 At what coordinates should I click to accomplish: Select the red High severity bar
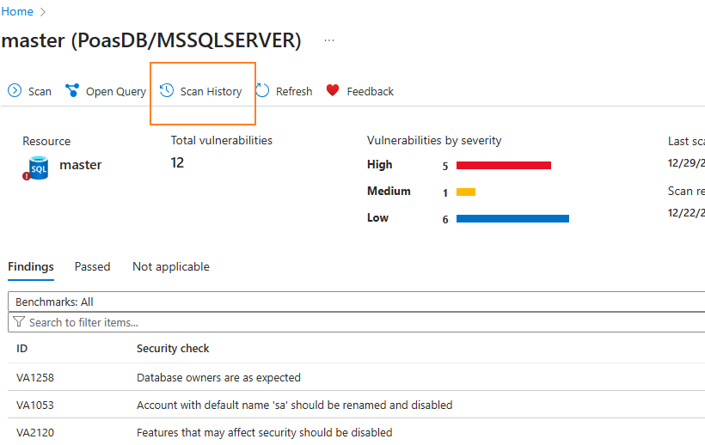click(504, 165)
